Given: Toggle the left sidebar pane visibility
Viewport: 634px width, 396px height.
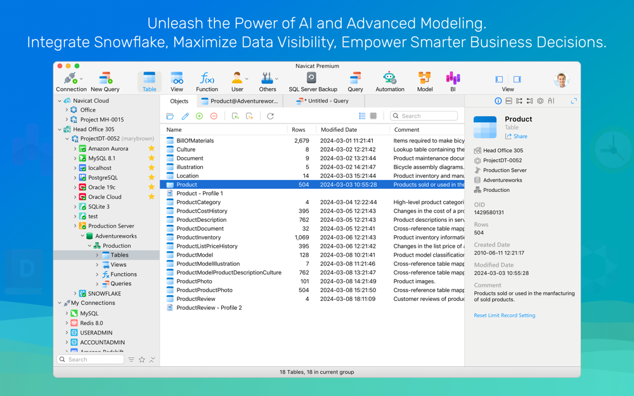Looking at the screenshot, I should coord(500,79).
